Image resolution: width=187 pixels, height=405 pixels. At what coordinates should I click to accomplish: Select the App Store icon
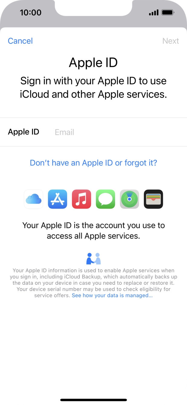pyautogui.click(x=57, y=199)
